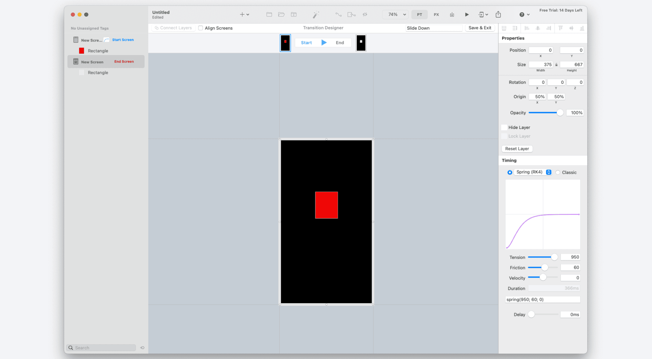The image size is (652, 359).
Task: Click the import/export folder icon
Action: pos(293,14)
